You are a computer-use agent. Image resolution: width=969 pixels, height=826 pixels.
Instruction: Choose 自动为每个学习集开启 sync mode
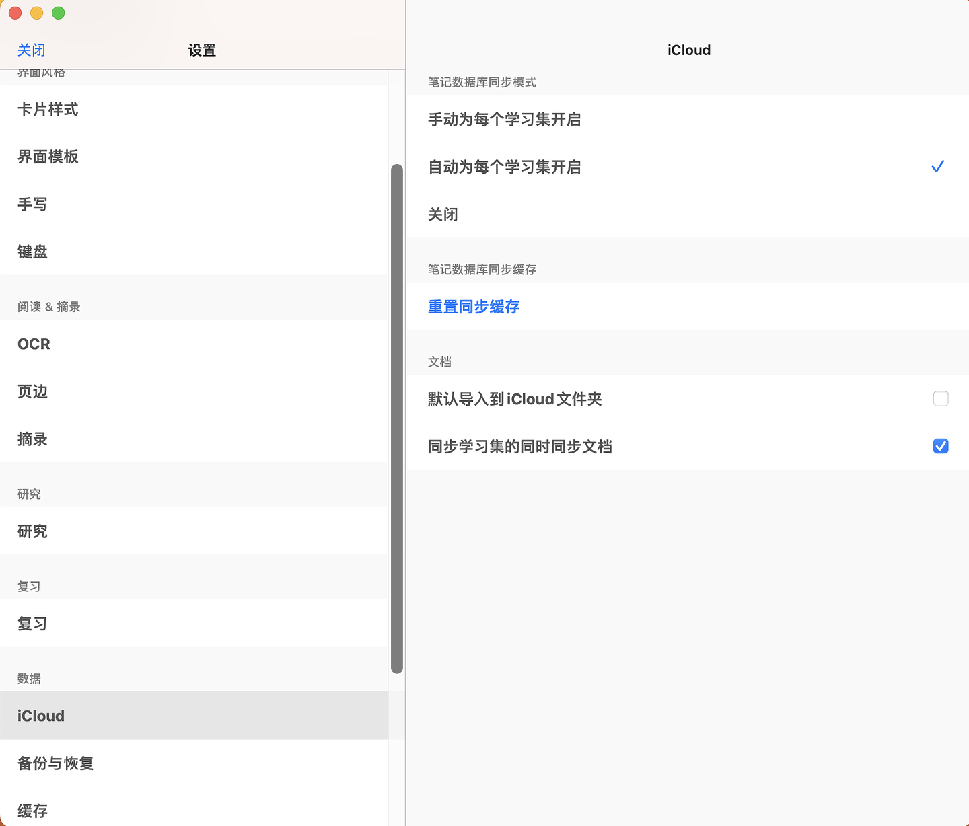point(688,167)
